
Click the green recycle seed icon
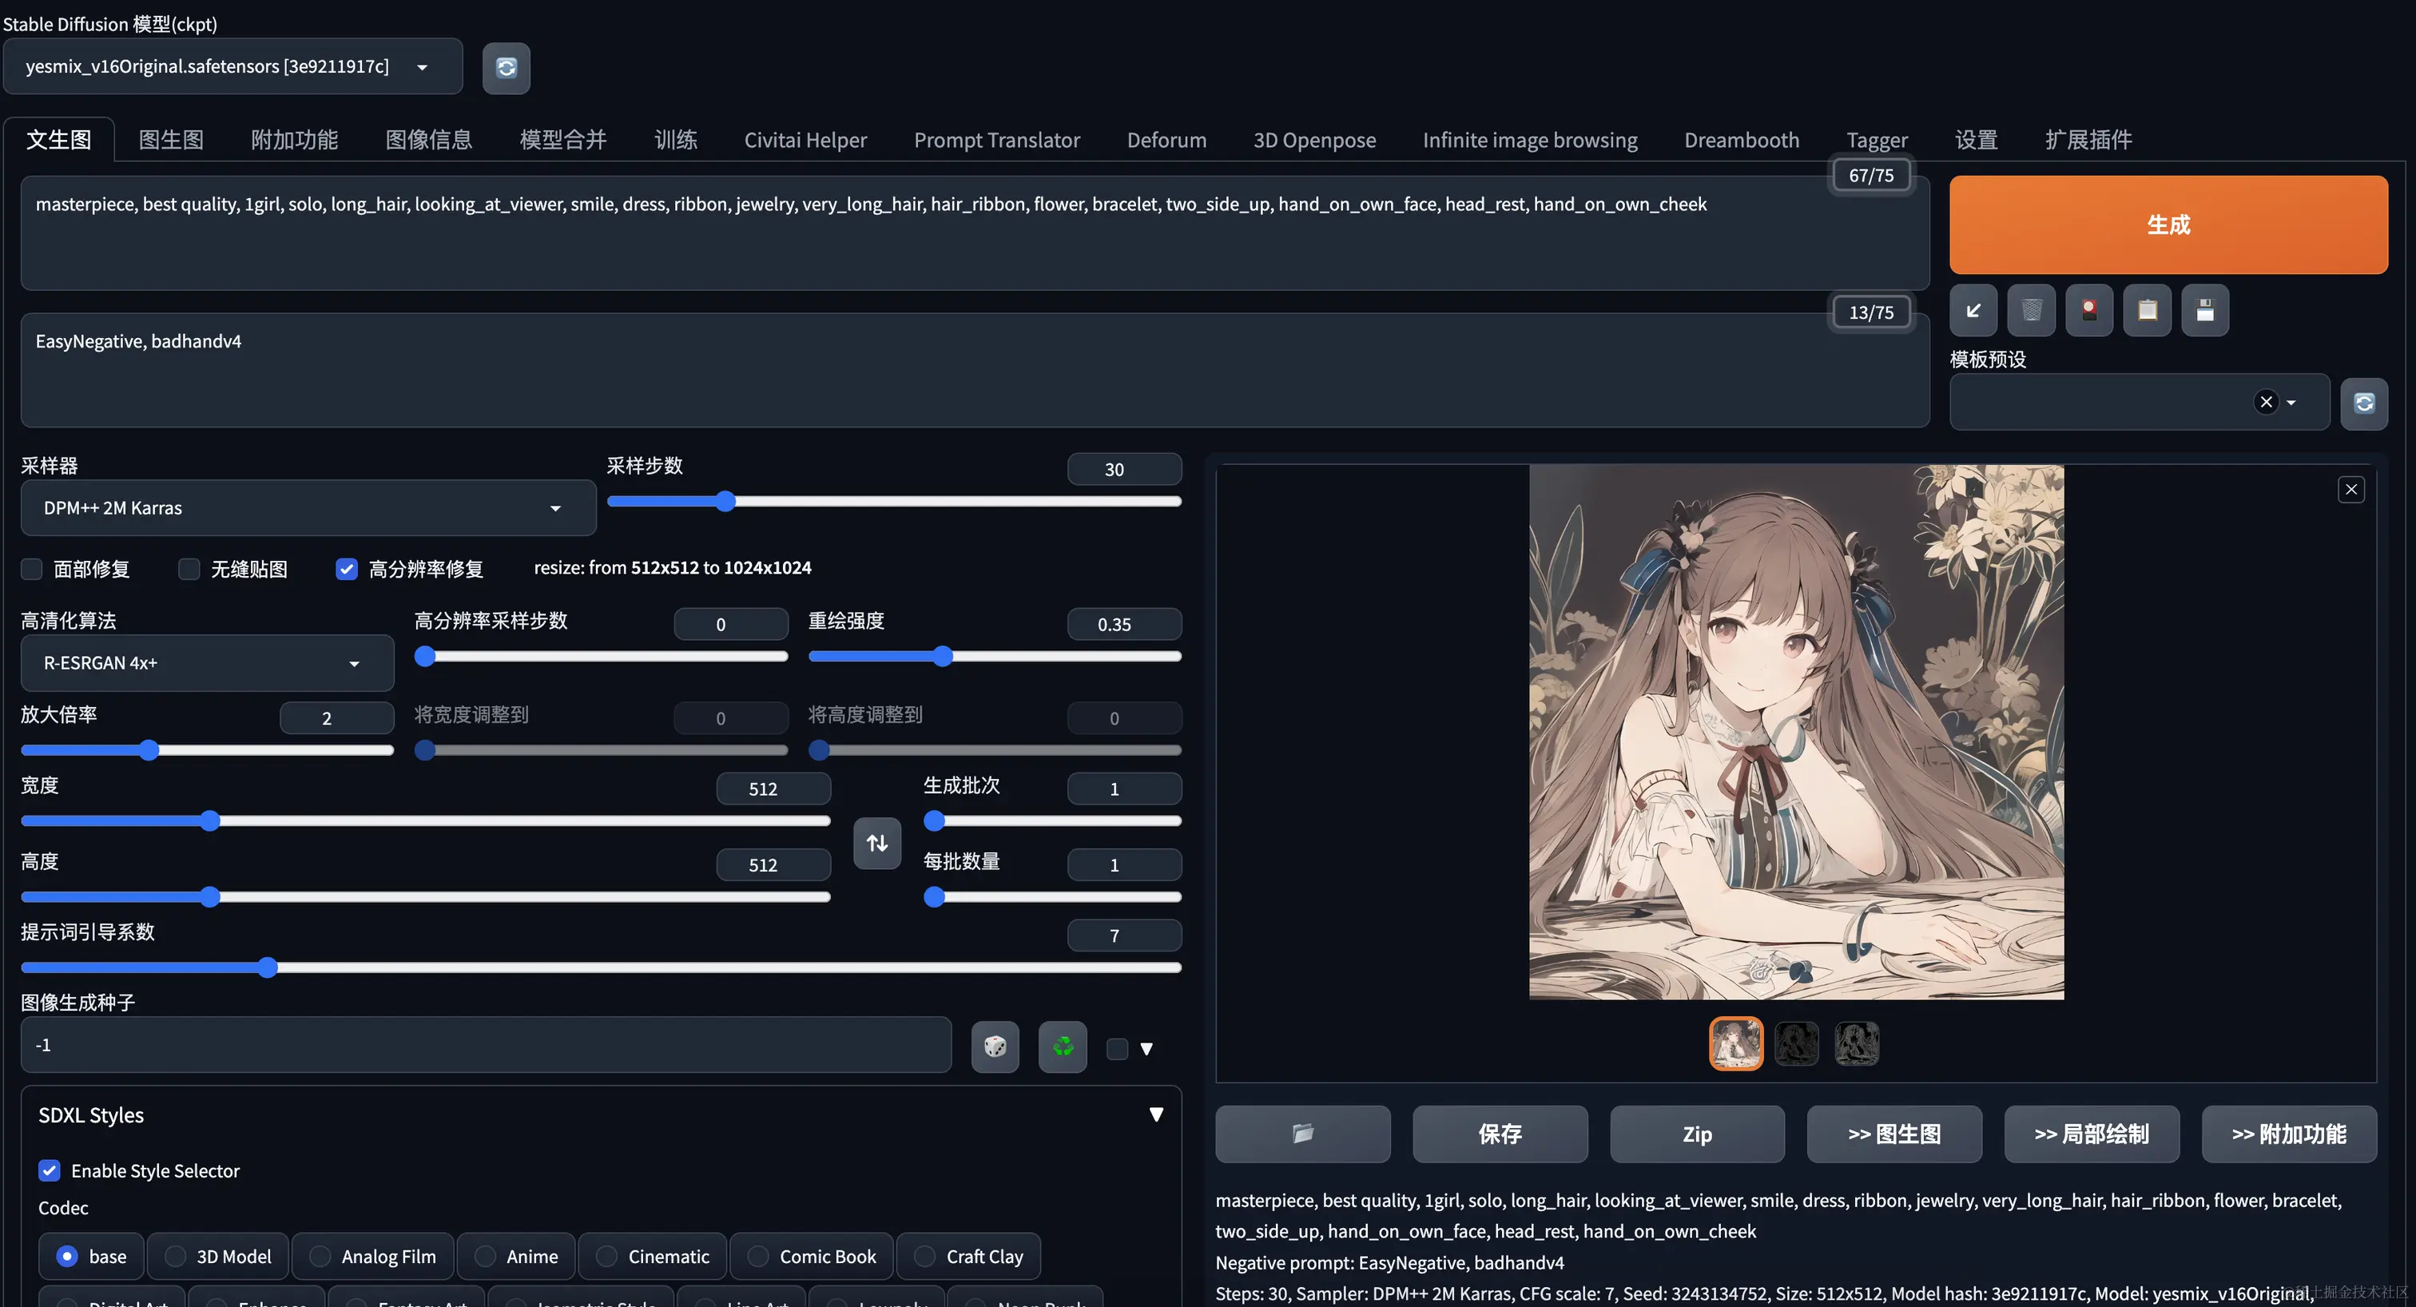1063,1047
